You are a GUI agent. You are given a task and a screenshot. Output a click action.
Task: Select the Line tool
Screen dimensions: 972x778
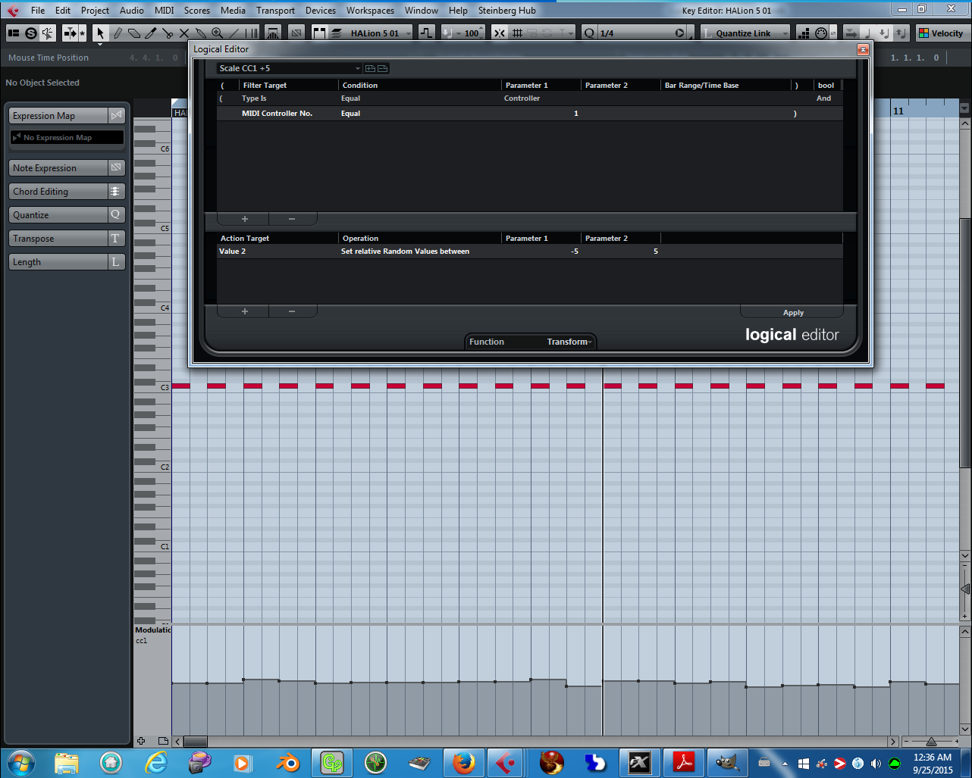point(234,33)
